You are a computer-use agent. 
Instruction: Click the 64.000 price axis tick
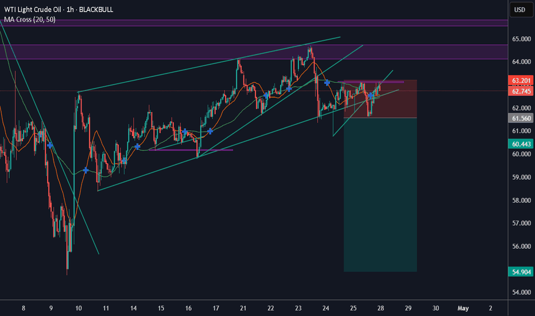click(521, 62)
